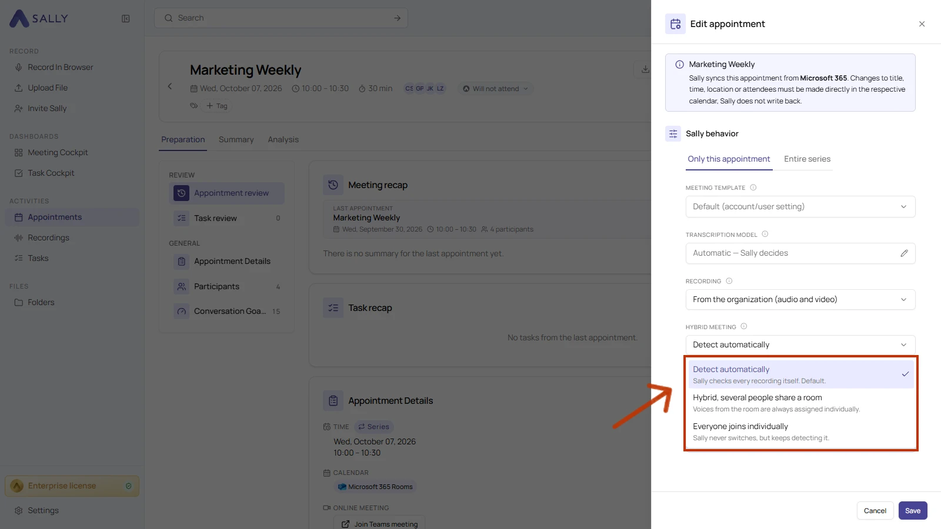
Task: Select Appointments in the sidebar
Action: [x=72, y=217]
